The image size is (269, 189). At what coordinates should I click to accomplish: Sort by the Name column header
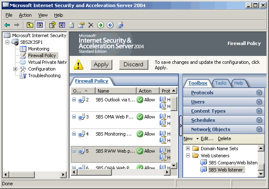pyautogui.click(x=116, y=91)
